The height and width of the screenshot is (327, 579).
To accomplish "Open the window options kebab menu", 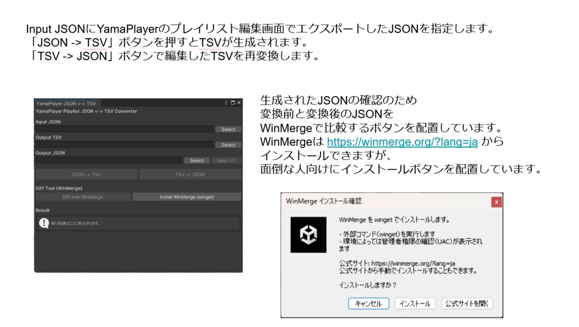I will (226, 102).
